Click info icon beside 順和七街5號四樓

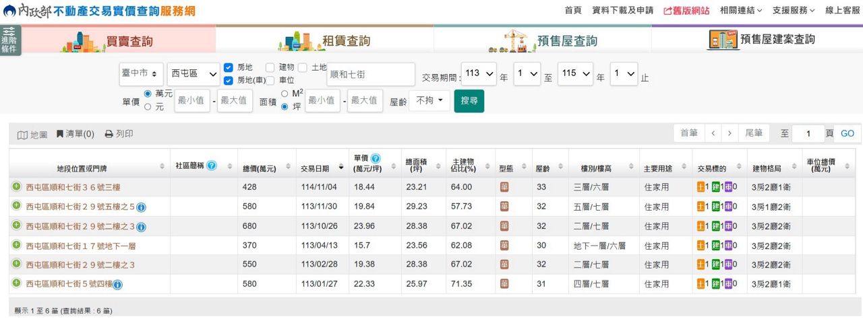click(118, 285)
